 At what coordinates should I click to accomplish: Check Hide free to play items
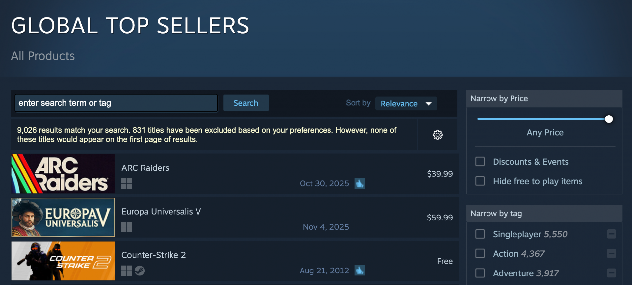point(480,181)
